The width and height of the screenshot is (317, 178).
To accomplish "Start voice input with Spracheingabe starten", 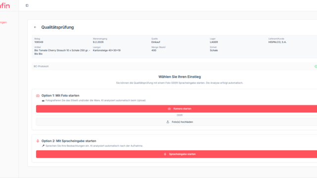I will point(176,154).
